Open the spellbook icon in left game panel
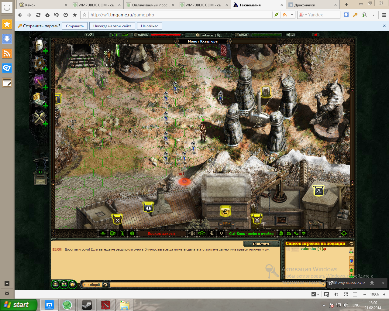 (x=40, y=63)
